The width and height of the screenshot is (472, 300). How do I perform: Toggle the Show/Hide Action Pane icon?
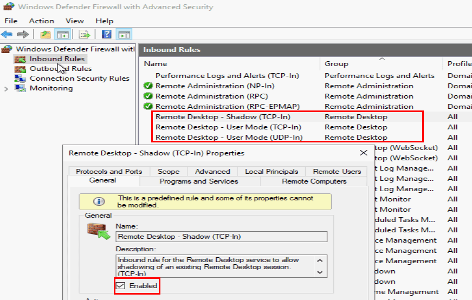(x=124, y=35)
